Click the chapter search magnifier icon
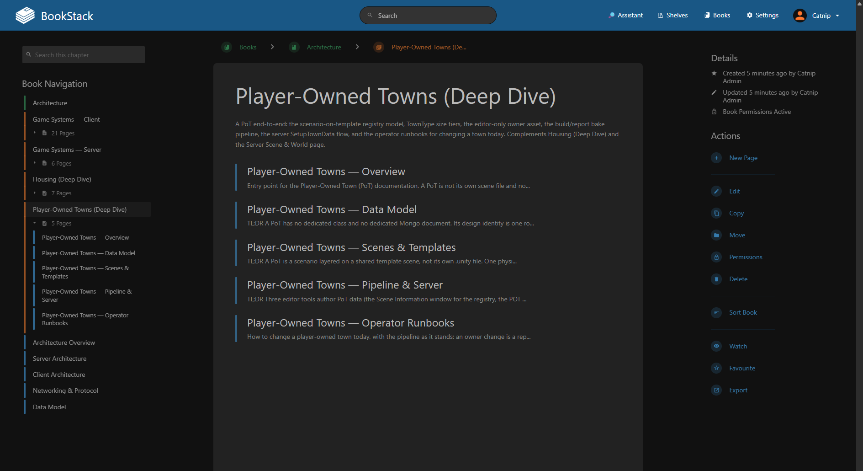The height and width of the screenshot is (471, 863). pyautogui.click(x=29, y=54)
